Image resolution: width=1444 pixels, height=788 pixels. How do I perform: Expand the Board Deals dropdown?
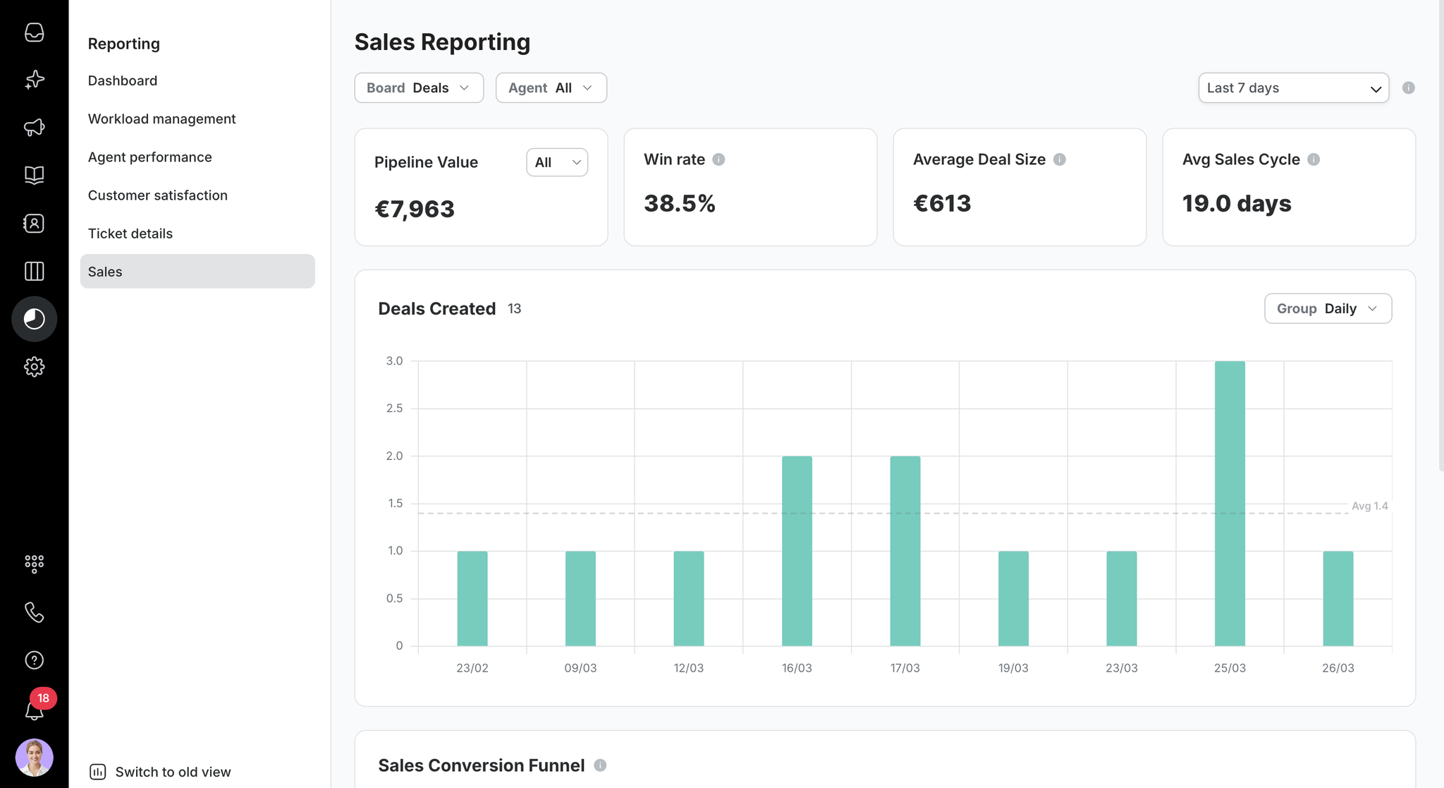(419, 88)
